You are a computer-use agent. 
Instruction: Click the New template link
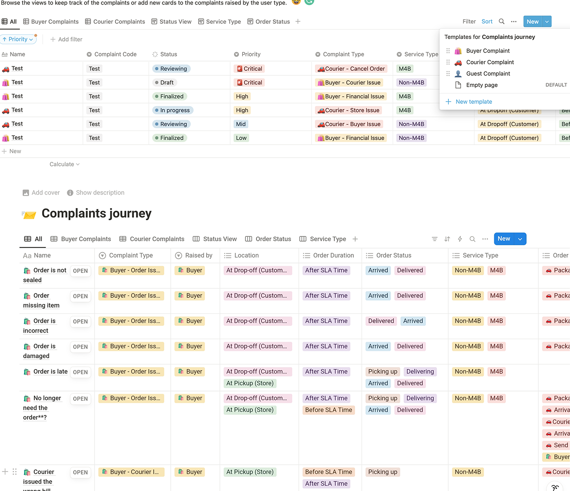point(469,101)
